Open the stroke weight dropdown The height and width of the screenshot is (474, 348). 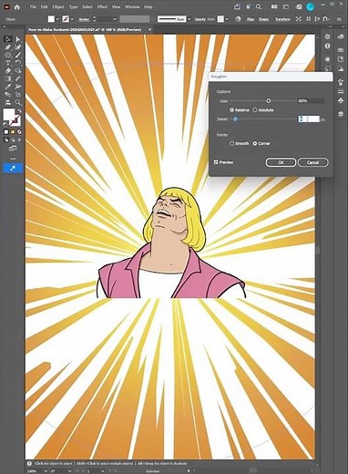click(115, 19)
